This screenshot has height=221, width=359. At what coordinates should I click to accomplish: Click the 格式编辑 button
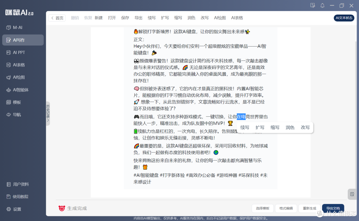286,208
